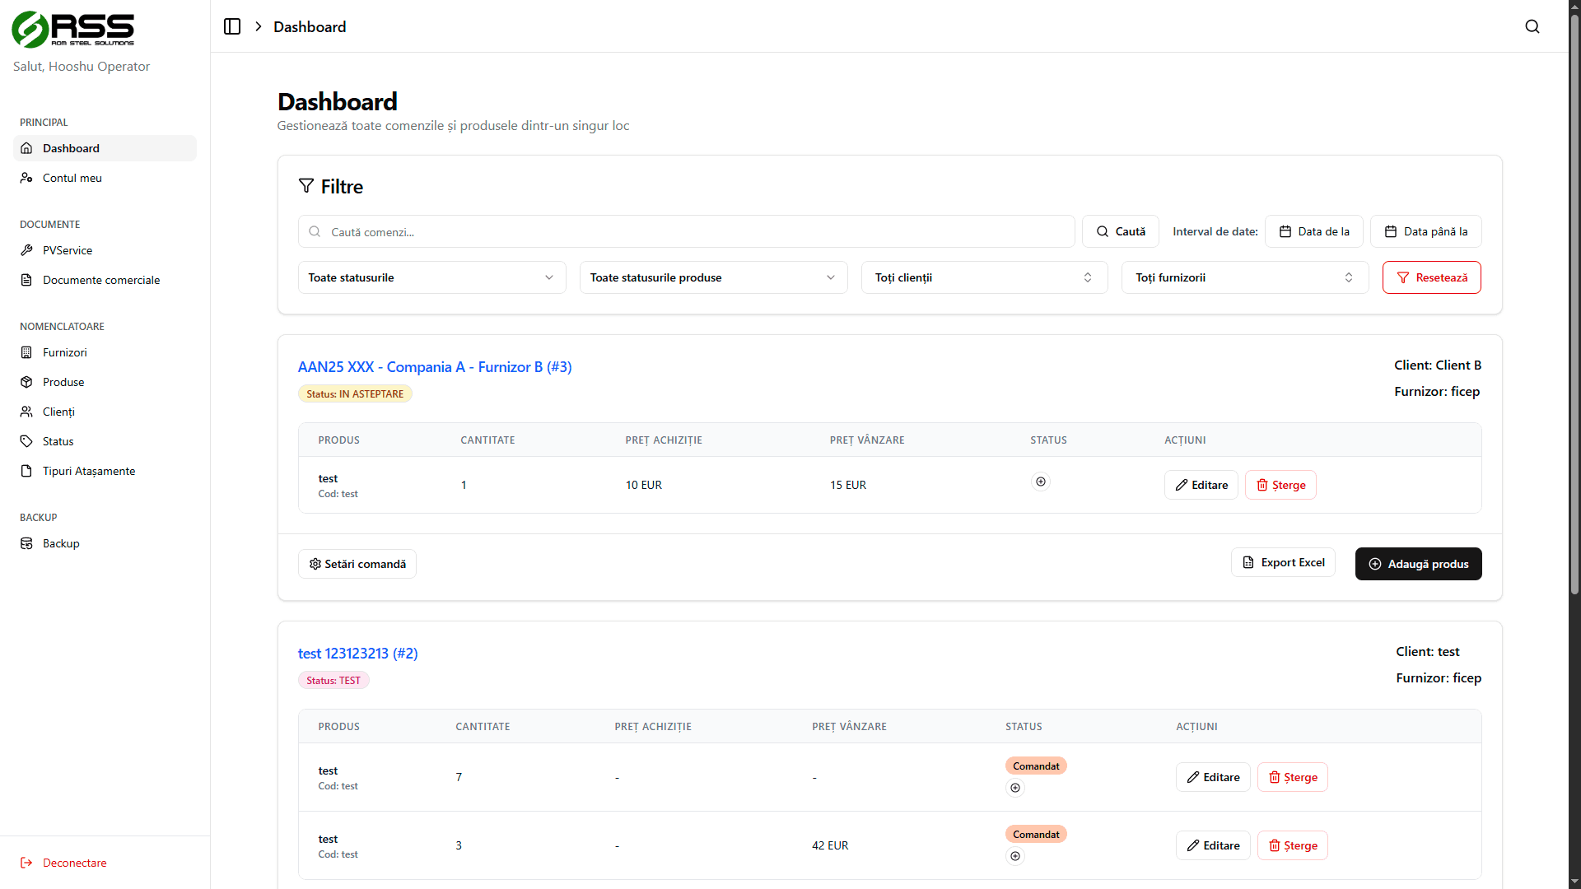Click Editare in quantity 7 row

[1213, 777]
